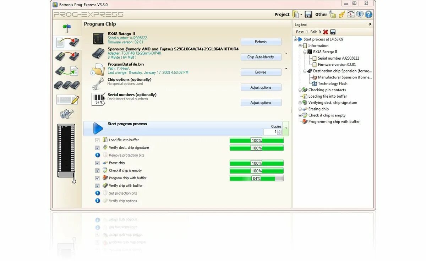Select Serial number AJ2305822 log entry
The width and height of the screenshot is (426, 261).
pyautogui.click(x=338, y=58)
